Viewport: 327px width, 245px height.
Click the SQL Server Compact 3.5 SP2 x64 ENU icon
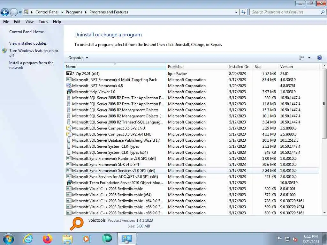(x=69, y=134)
